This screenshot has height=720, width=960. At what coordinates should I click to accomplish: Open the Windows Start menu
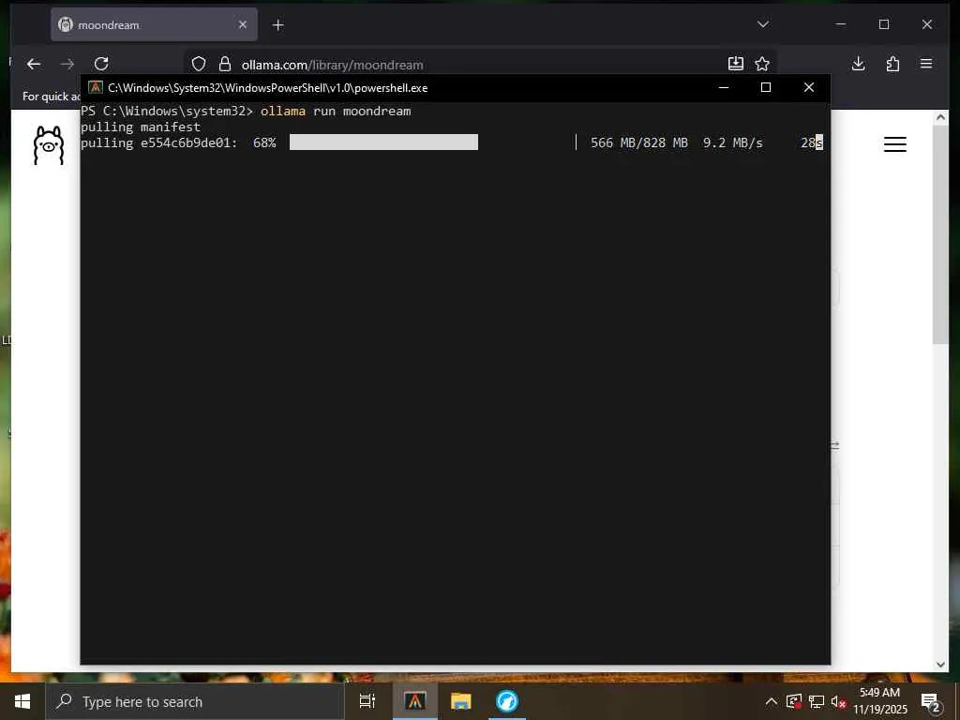coord(22,701)
